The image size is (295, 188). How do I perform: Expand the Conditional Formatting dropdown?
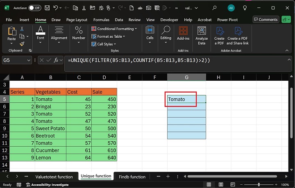[x=136, y=29]
